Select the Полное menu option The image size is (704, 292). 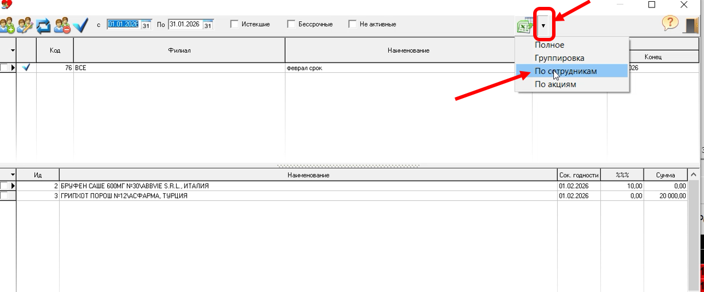pyautogui.click(x=572, y=45)
